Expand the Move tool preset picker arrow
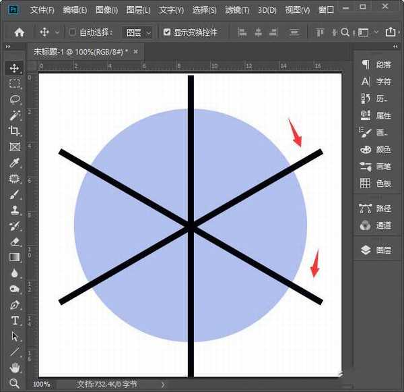This screenshot has width=404, height=392. tap(57, 32)
